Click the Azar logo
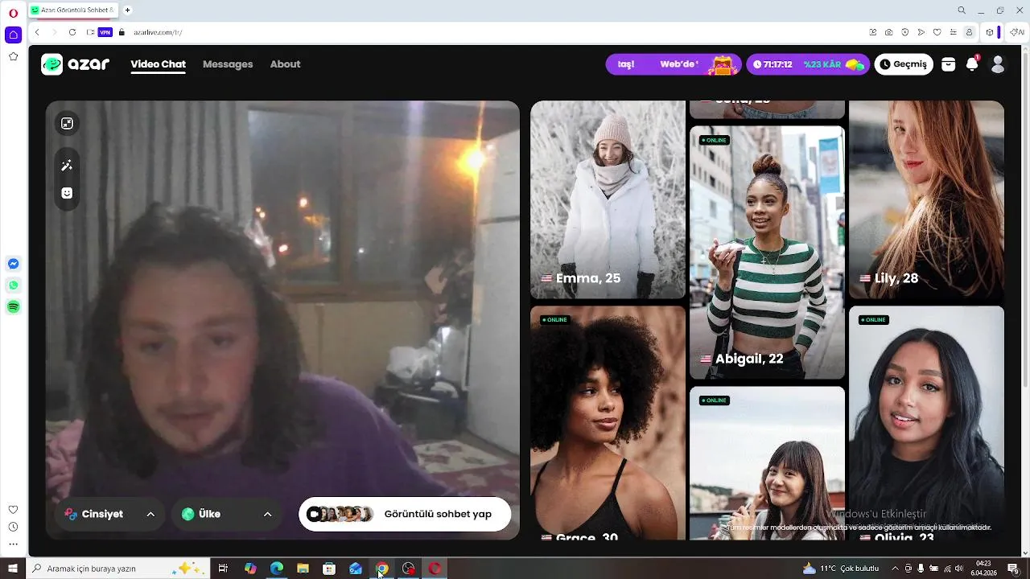 75,64
